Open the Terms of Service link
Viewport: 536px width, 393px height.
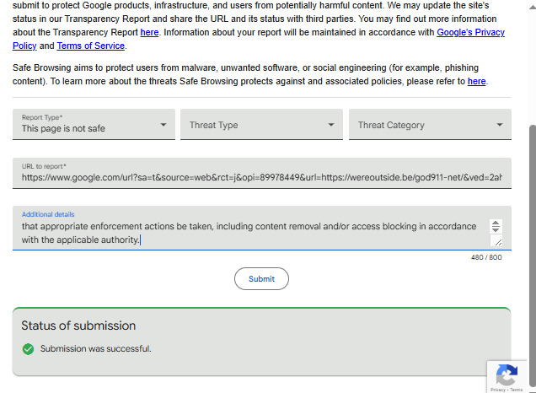coord(90,46)
